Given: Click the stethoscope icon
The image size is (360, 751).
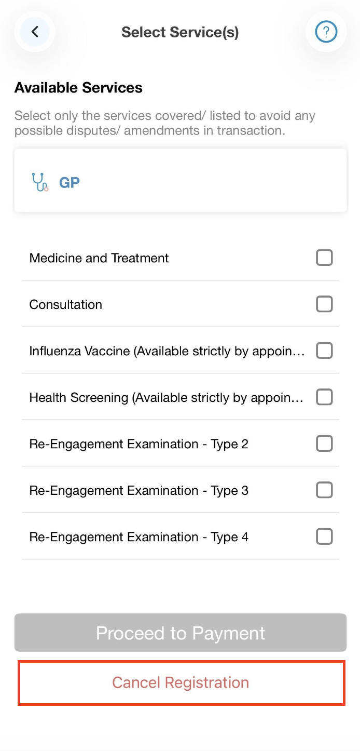Looking at the screenshot, I should pos(40,182).
